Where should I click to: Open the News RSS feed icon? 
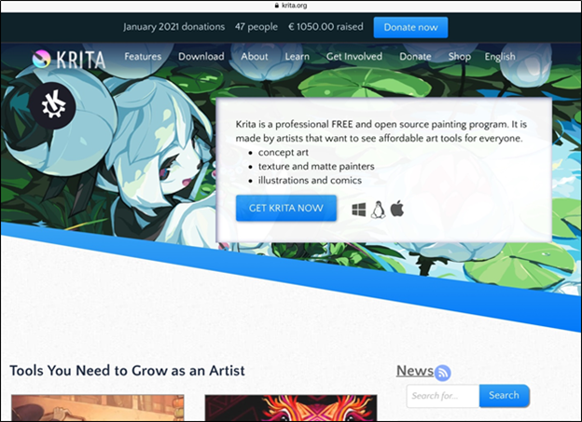(x=443, y=373)
